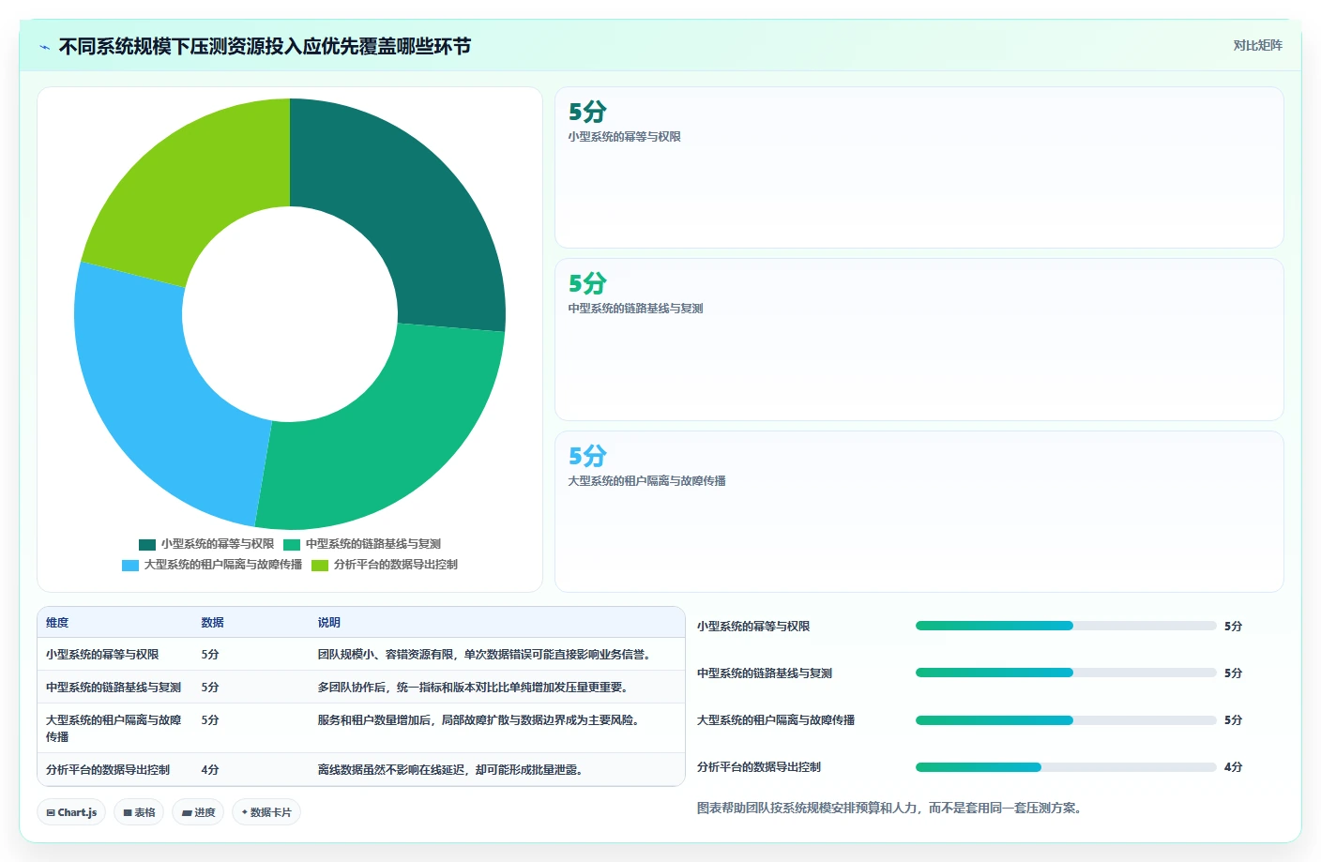This screenshot has width=1321, height=862.
Task: Click the 4分 value beside the progress bar
Action: pos(1233,767)
